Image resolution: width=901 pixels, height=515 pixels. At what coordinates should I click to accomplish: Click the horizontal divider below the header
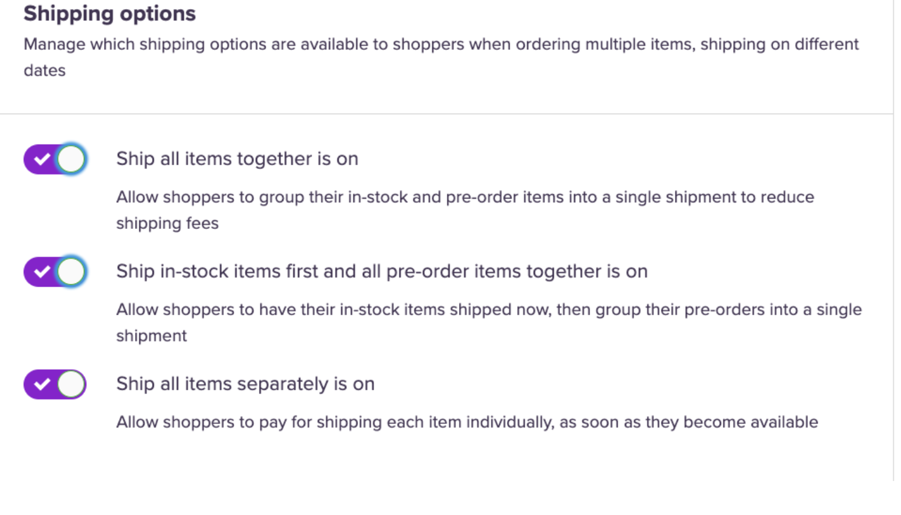pos(446,114)
